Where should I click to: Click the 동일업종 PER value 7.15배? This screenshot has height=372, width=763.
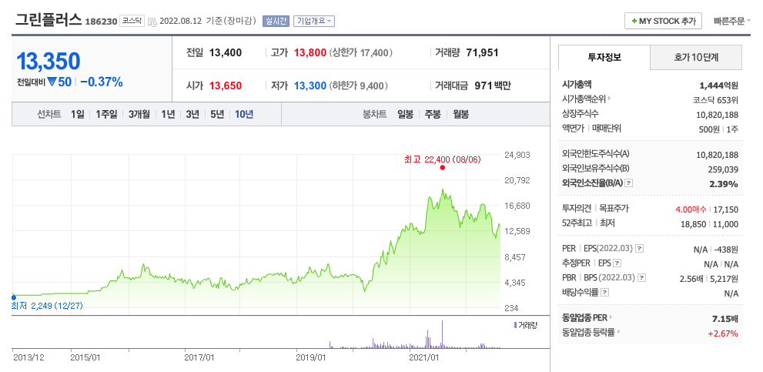(725, 319)
